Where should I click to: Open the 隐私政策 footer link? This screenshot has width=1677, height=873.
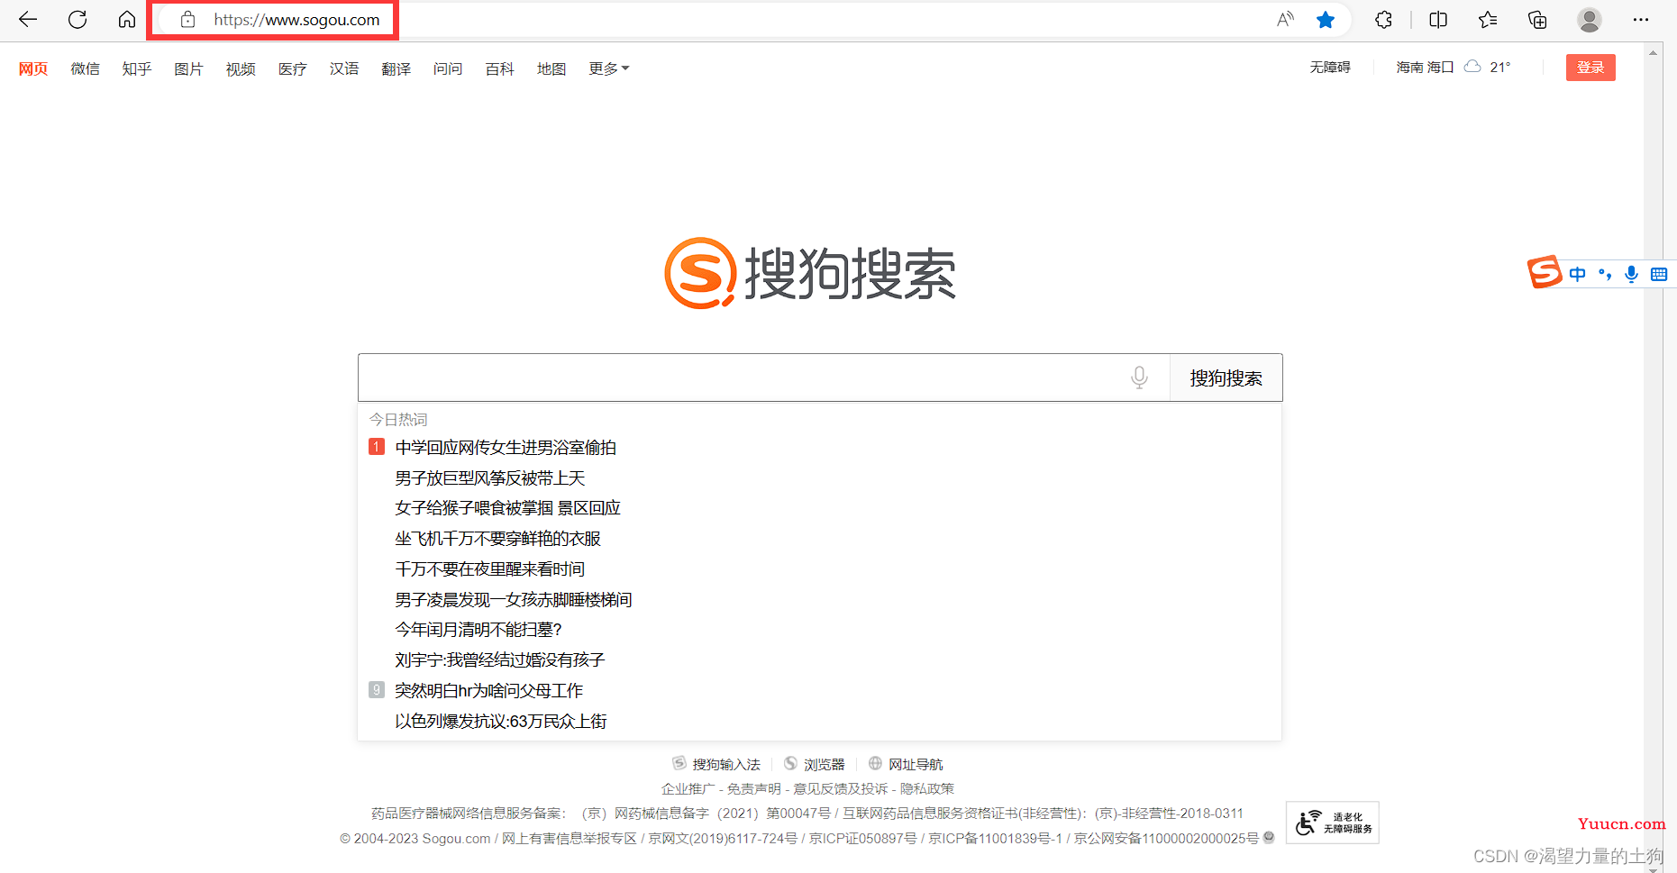pos(926,788)
